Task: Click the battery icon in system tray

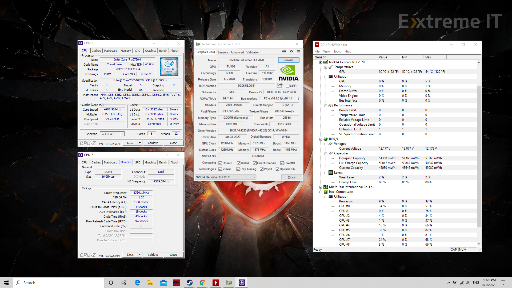Action: tap(455, 283)
